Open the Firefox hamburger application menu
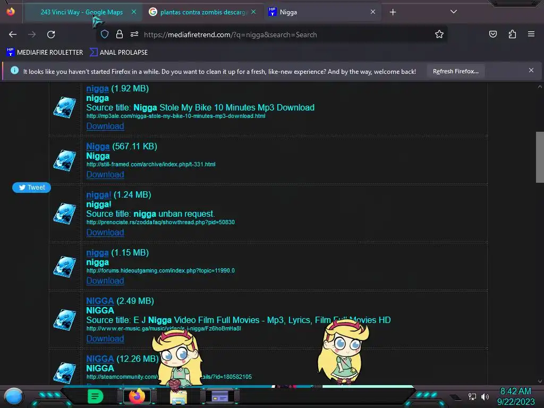This screenshot has width=544, height=408. click(x=531, y=34)
